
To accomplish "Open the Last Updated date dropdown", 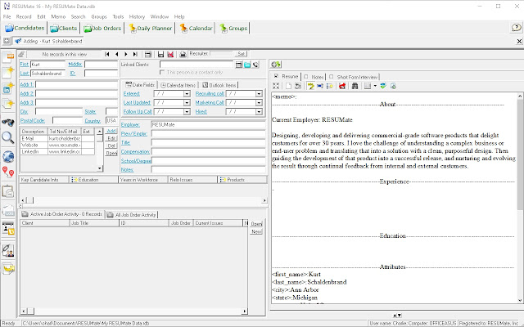I will (x=187, y=103).
